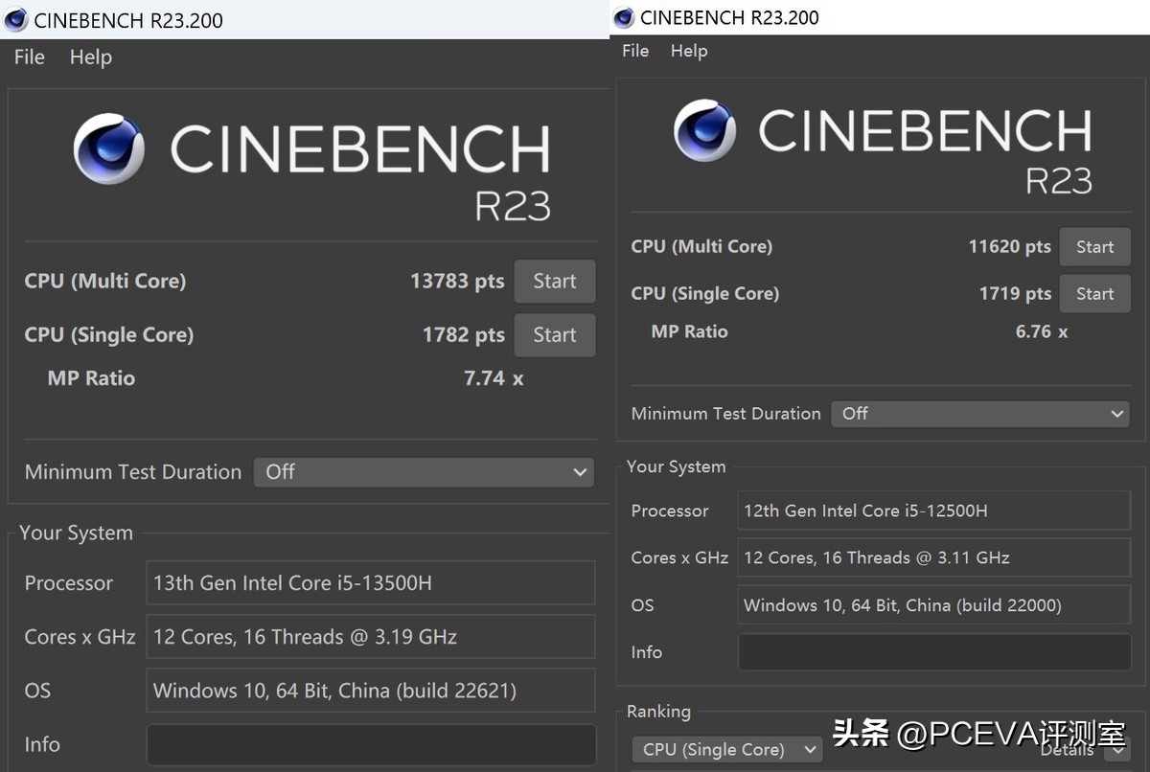Start Single Core test beside 1782 pts
Image resolution: width=1150 pixels, height=772 pixels.
pyautogui.click(x=554, y=335)
